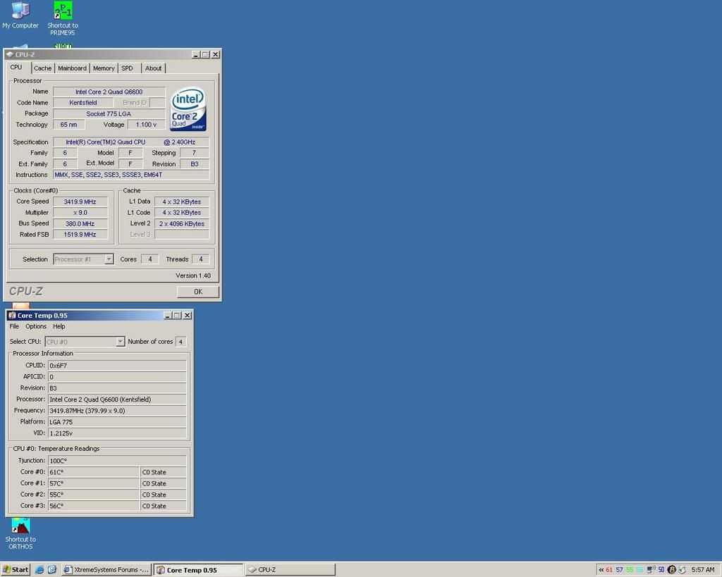The image size is (722, 577).
Task: Open the ORTHOS desktop shortcut
Action: (x=20, y=526)
